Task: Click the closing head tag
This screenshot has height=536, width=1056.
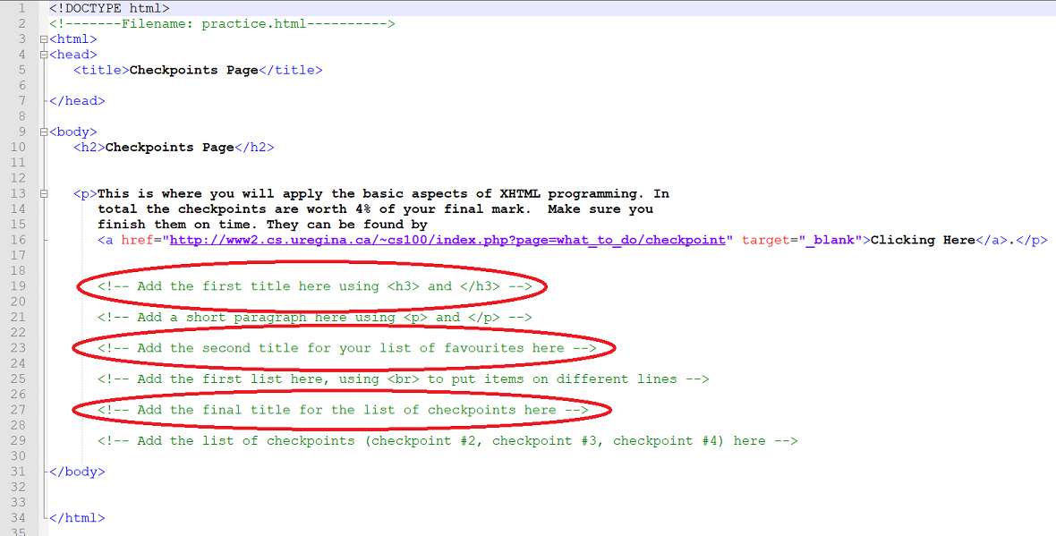Action: [x=77, y=101]
